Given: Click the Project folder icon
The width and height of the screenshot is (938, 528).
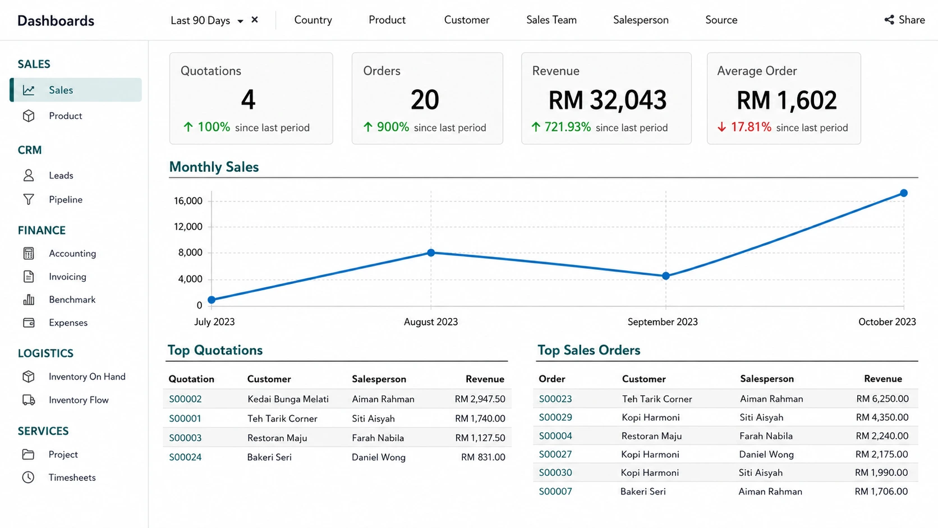Looking at the screenshot, I should 28,454.
